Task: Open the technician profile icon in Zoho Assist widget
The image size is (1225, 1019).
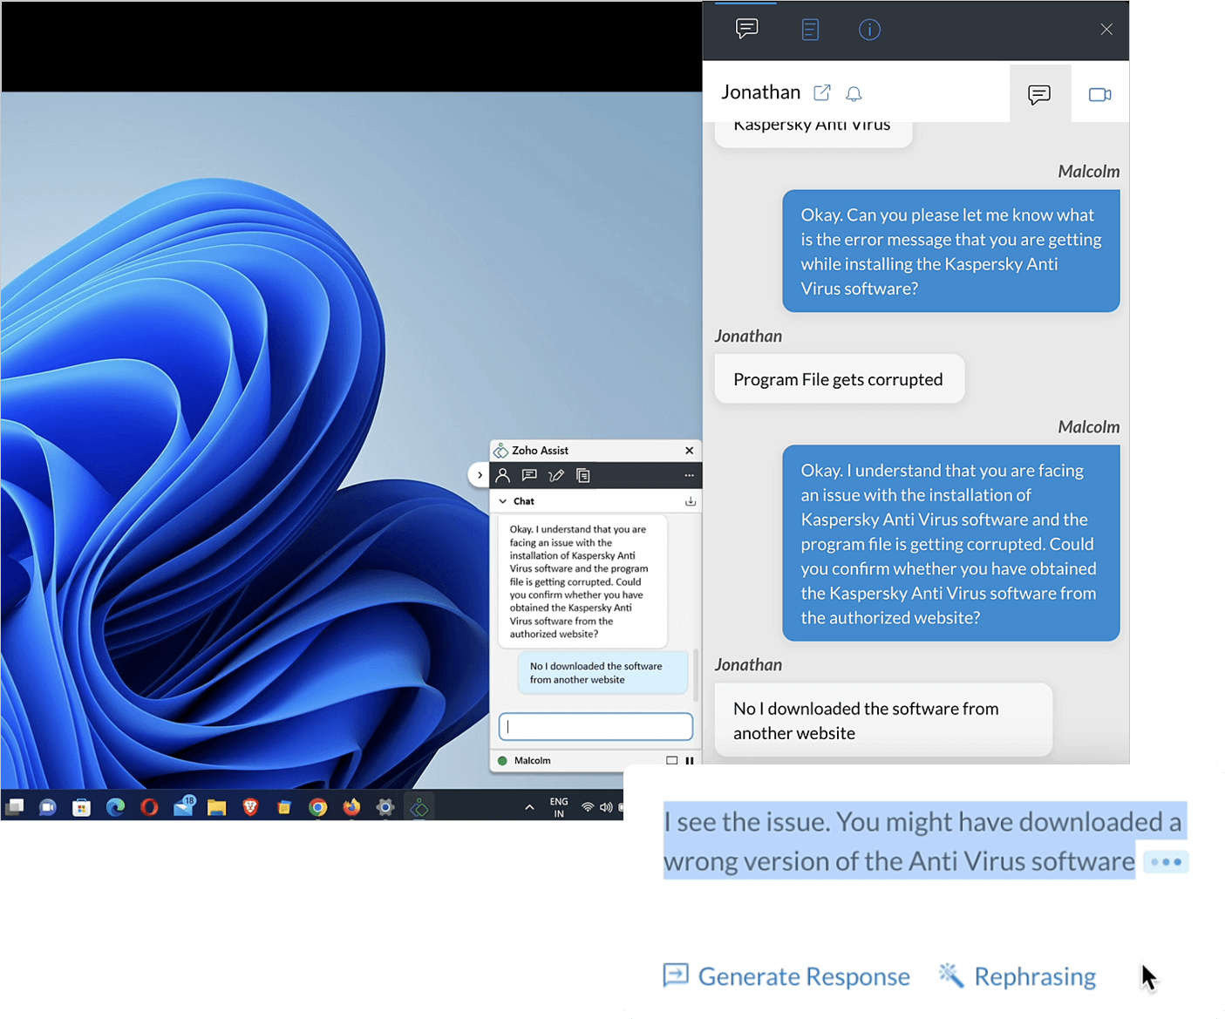Action: pos(503,476)
